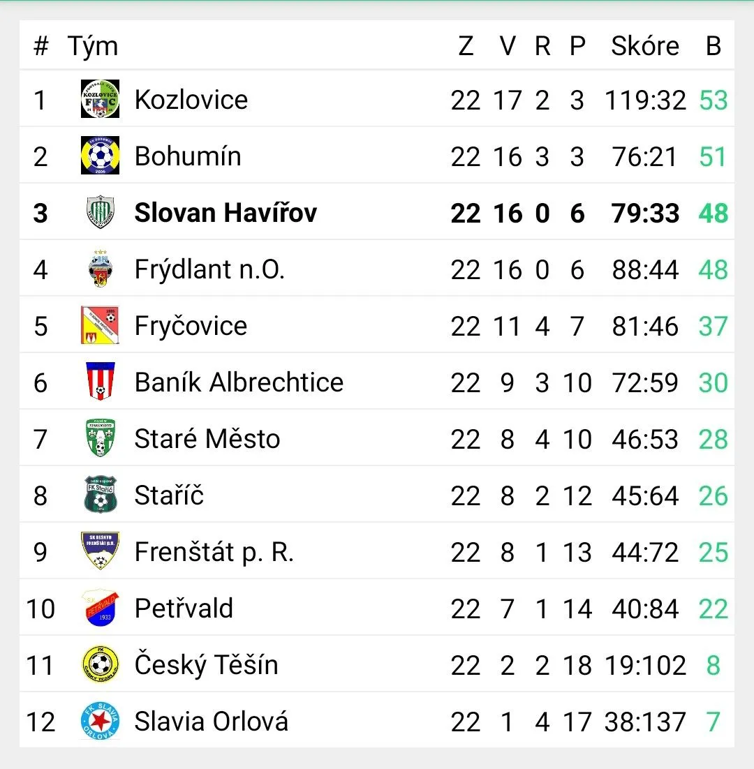This screenshot has height=769, width=754.
Task: Select the Slavia Orlová red star logo
Action: tap(100, 720)
